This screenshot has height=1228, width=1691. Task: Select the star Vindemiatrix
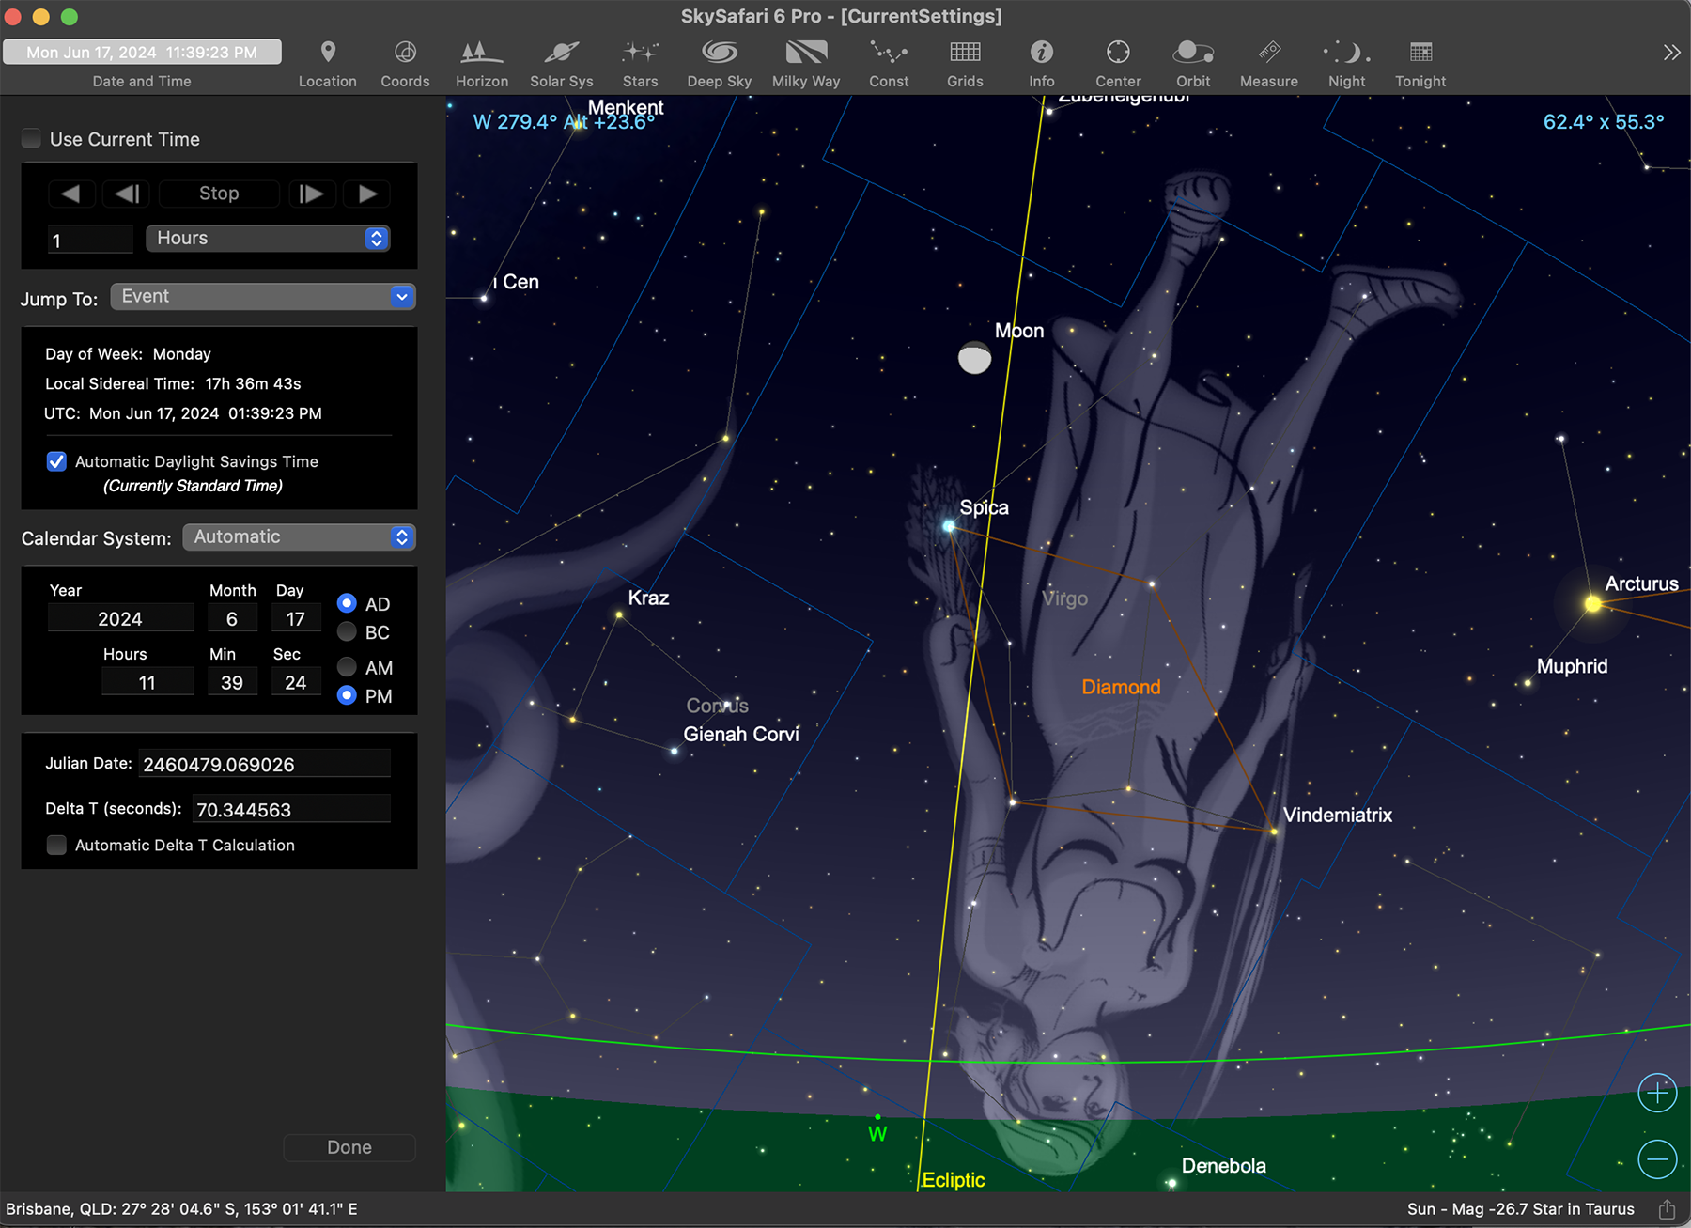point(1274,831)
